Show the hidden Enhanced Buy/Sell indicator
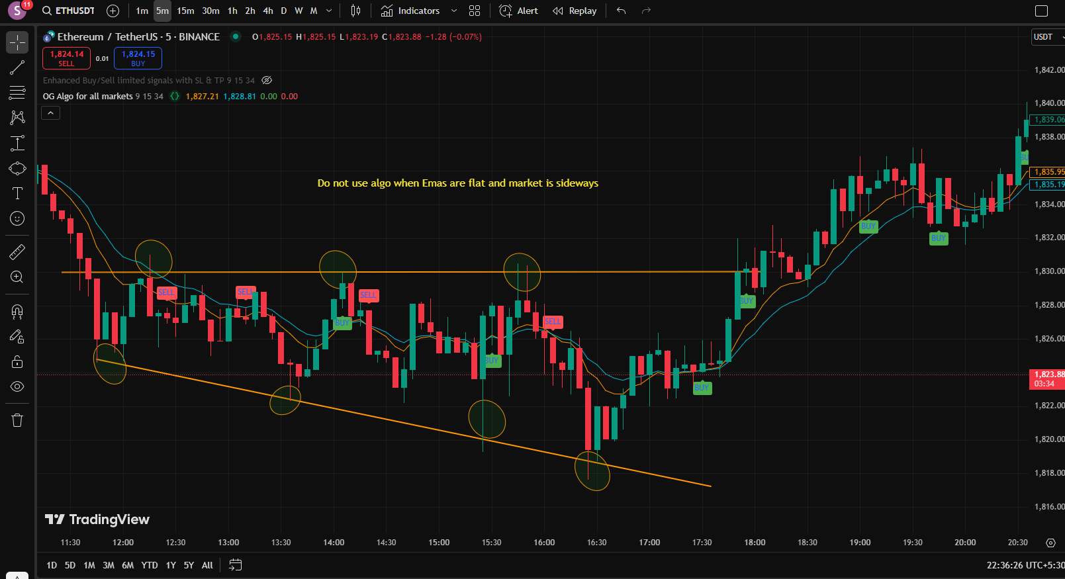1065x579 pixels. 267,80
